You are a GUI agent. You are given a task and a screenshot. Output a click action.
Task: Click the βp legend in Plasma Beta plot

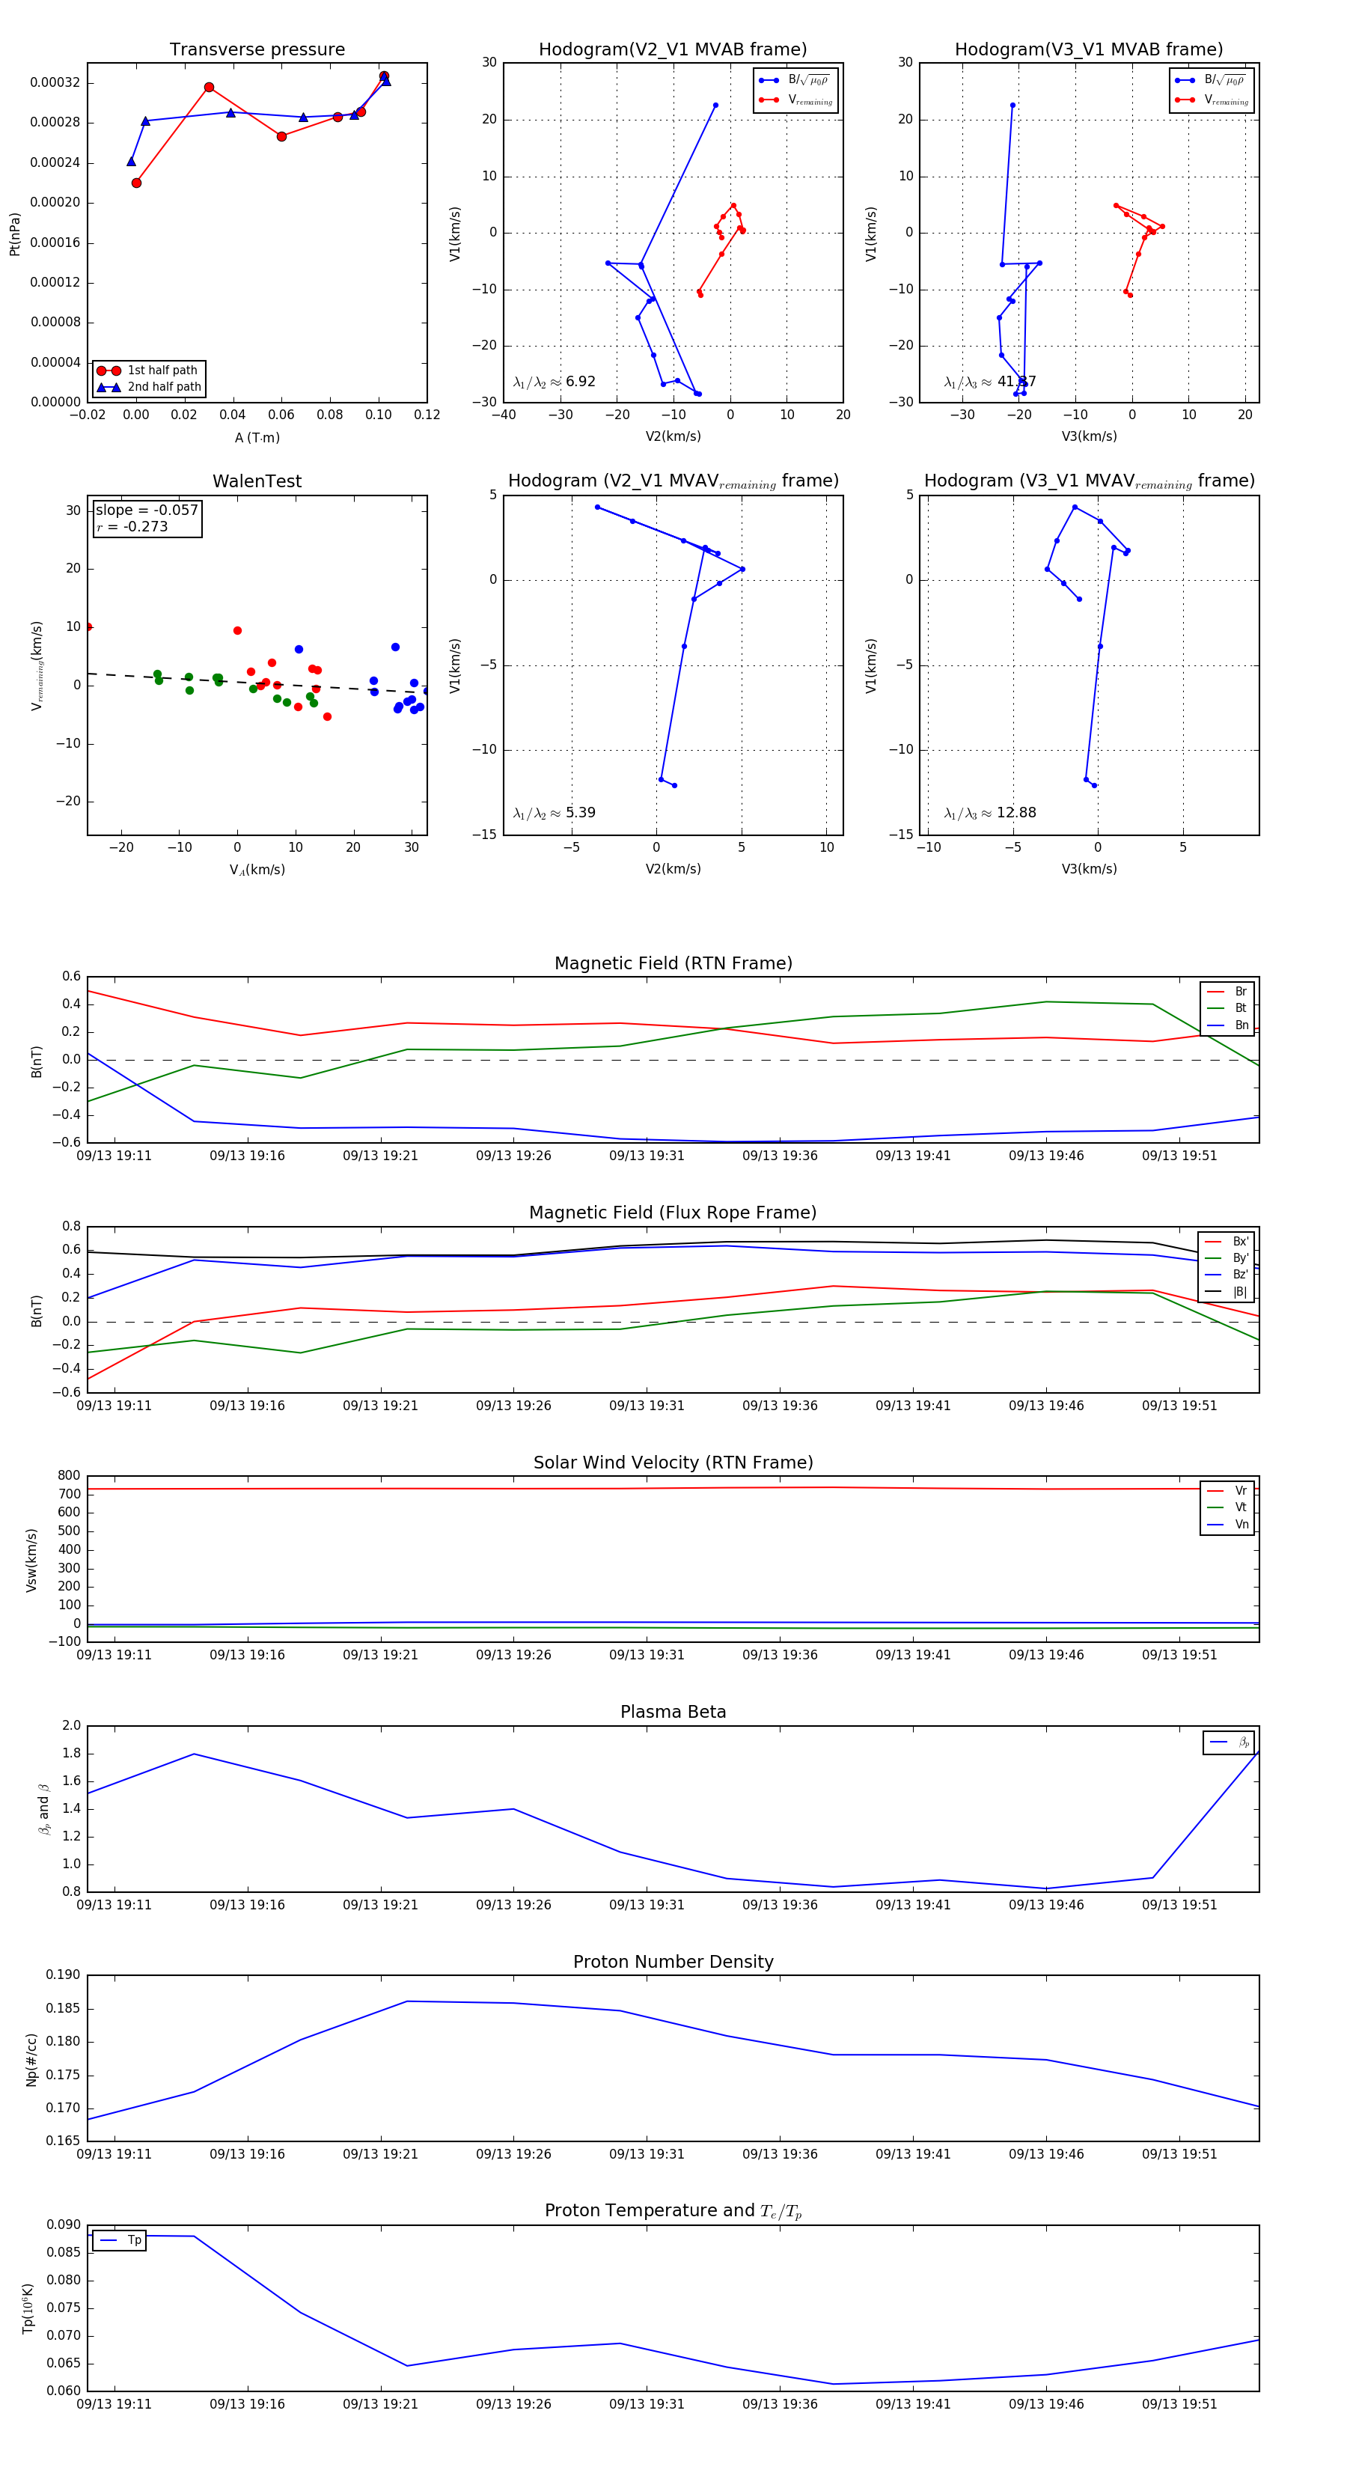(1229, 1742)
